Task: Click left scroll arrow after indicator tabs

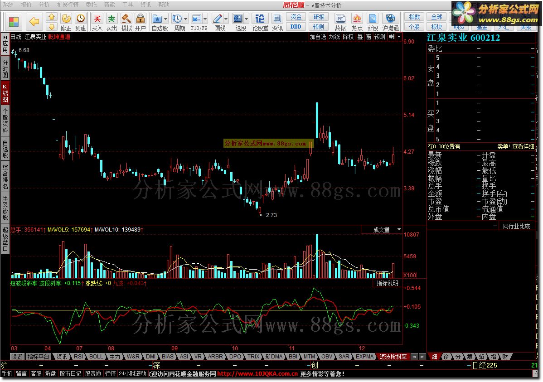Action: click(x=415, y=356)
